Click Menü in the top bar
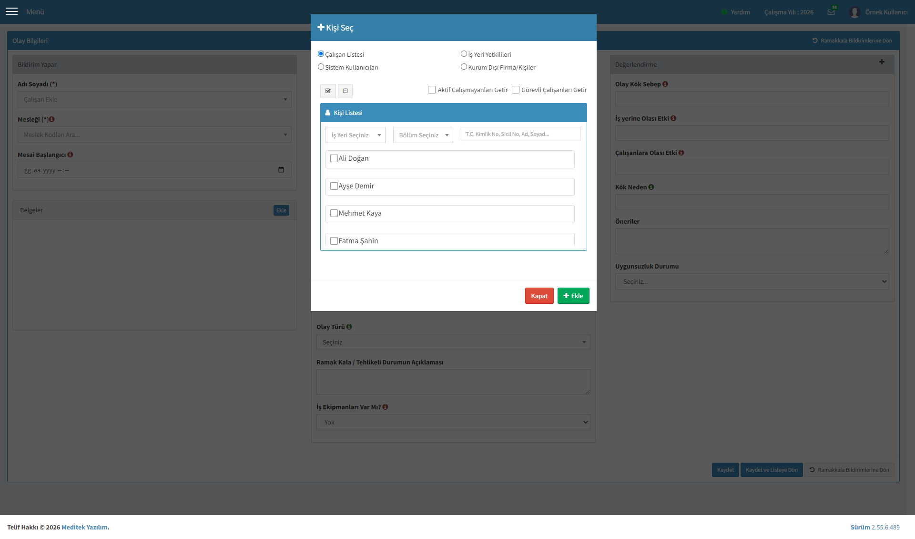 click(35, 12)
